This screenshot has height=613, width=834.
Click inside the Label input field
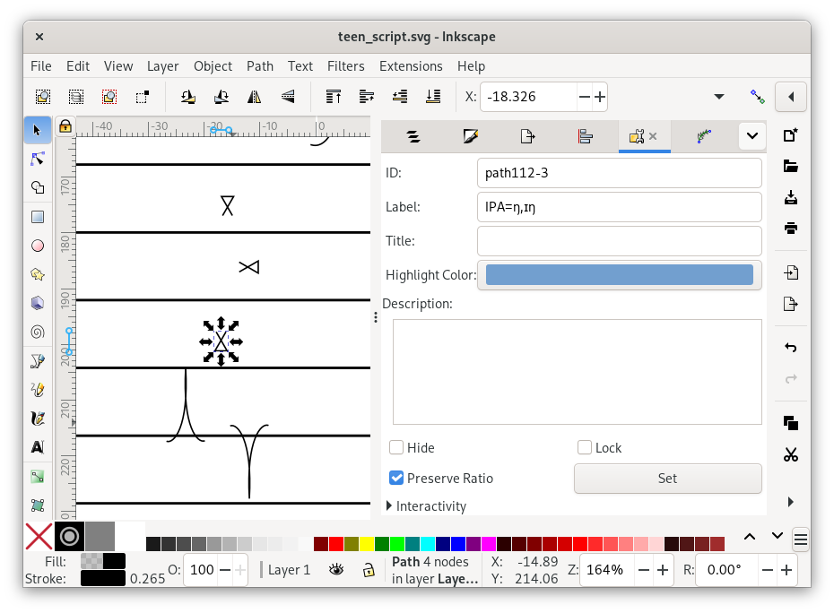(619, 207)
